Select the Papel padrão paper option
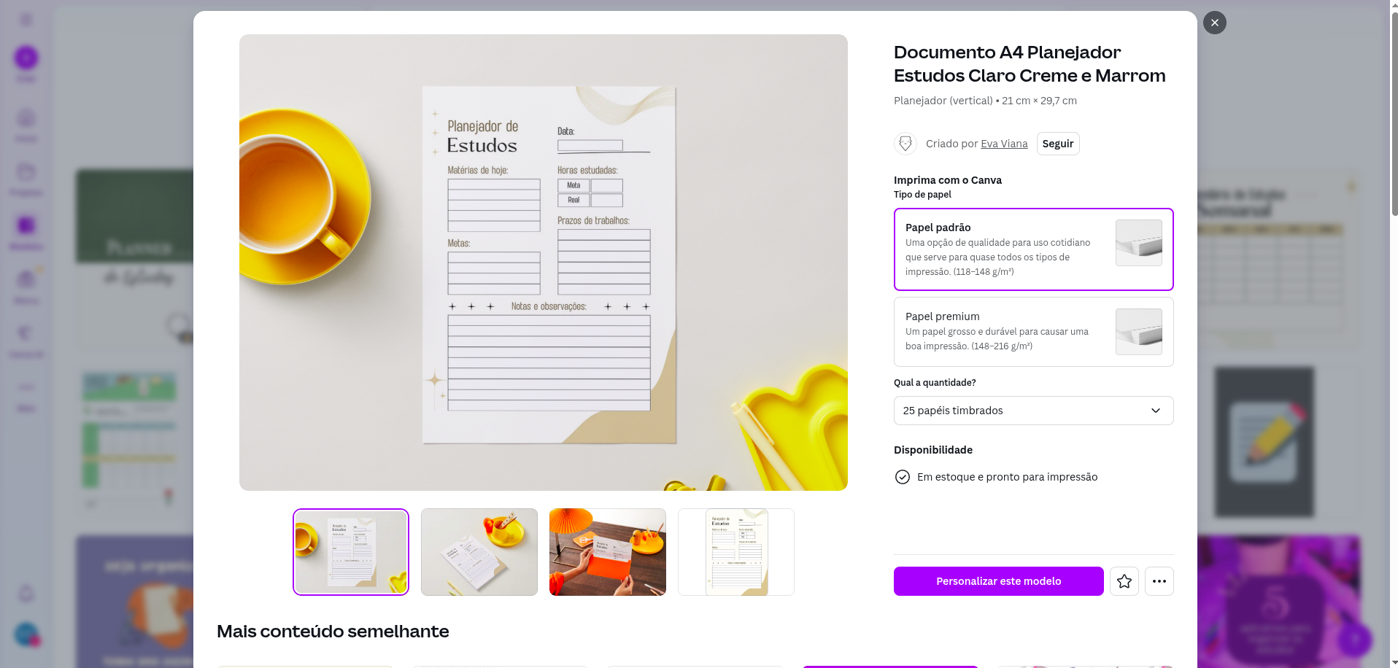 (x=1033, y=249)
